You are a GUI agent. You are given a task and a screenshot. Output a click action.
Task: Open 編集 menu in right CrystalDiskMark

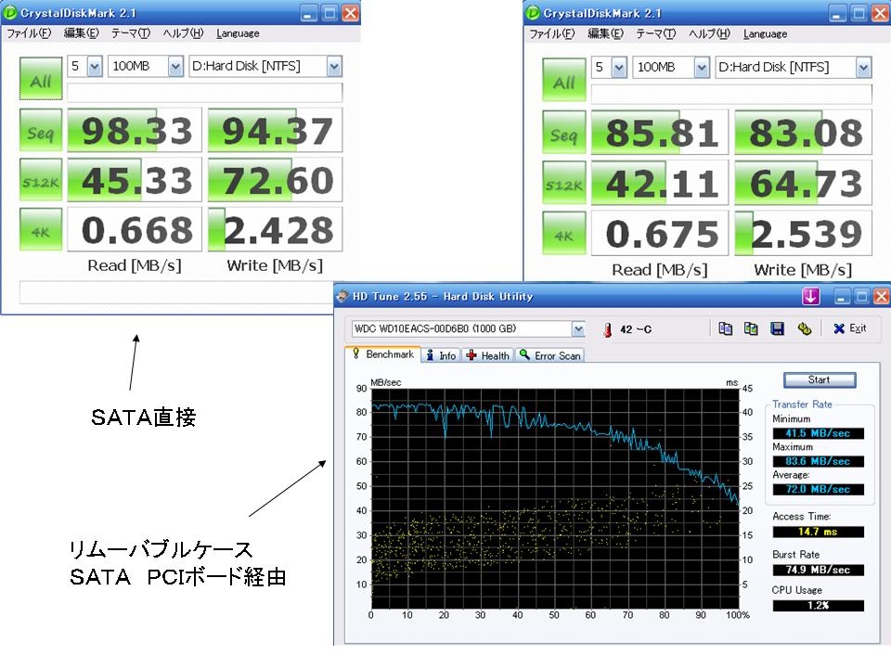click(x=605, y=33)
